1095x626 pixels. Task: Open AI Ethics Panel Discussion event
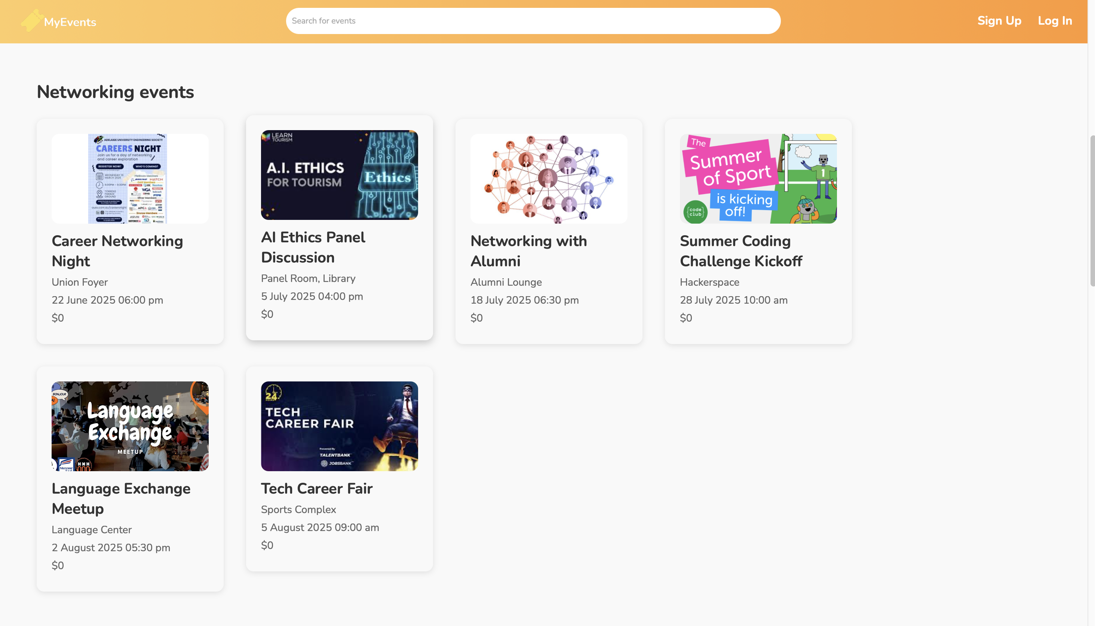pyautogui.click(x=313, y=247)
